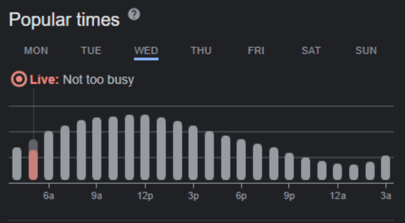
Task: Select the bar above 9p
Action: [x=290, y=166]
